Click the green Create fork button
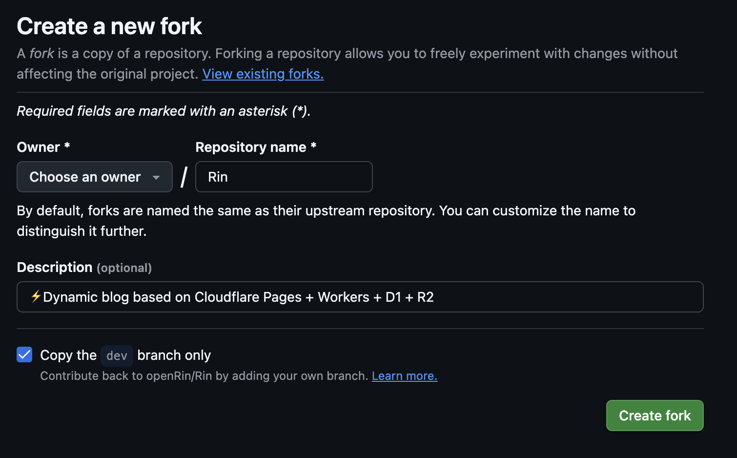This screenshot has width=737, height=458. pos(655,416)
